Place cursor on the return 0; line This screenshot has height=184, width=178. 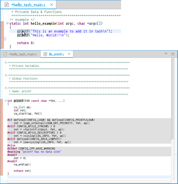pyautogui.click(x=25, y=43)
